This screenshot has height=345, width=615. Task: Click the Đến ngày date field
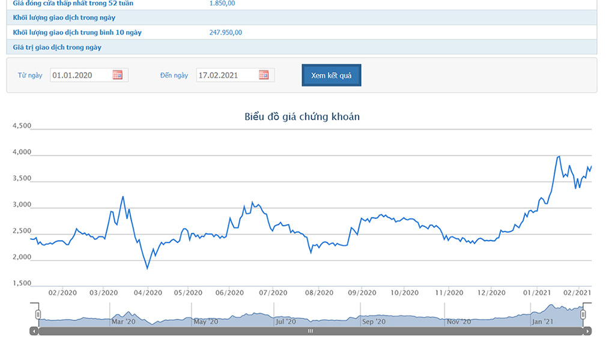pos(226,75)
